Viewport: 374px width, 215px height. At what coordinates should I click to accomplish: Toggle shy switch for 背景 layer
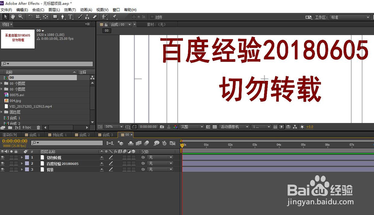click(x=102, y=169)
